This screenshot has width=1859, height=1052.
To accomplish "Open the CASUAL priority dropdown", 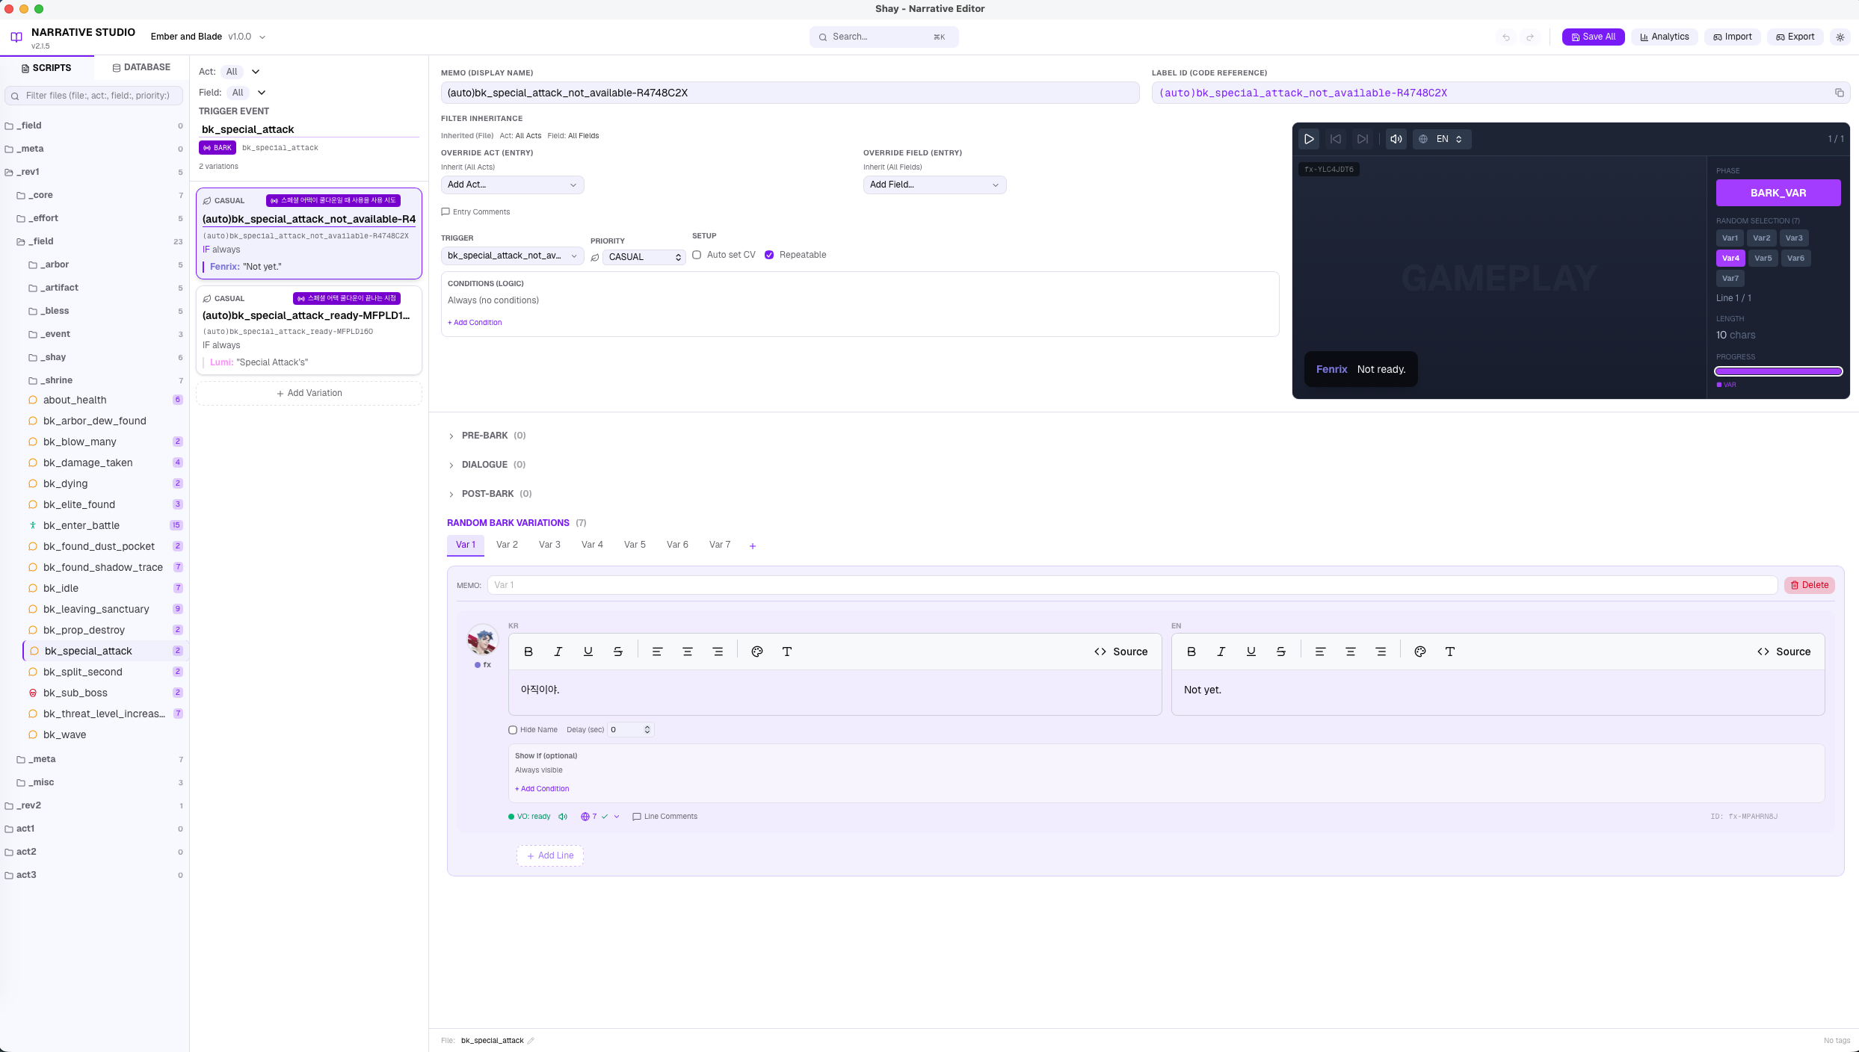I will click(644, 257).
